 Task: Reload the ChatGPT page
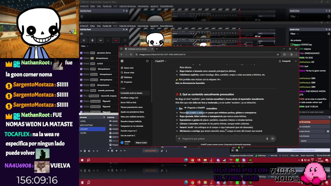click(x=131, y=55)
